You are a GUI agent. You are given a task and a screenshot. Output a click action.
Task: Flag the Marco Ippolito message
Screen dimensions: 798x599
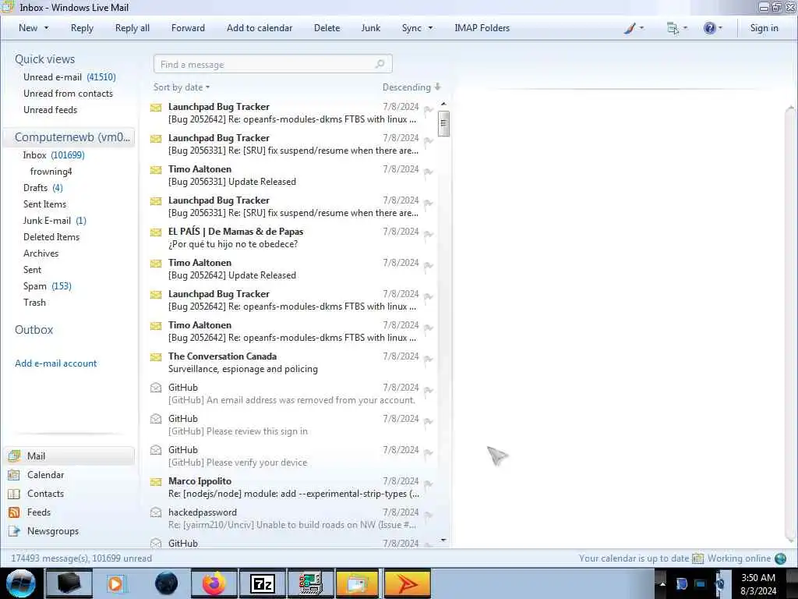click(429, 484)
